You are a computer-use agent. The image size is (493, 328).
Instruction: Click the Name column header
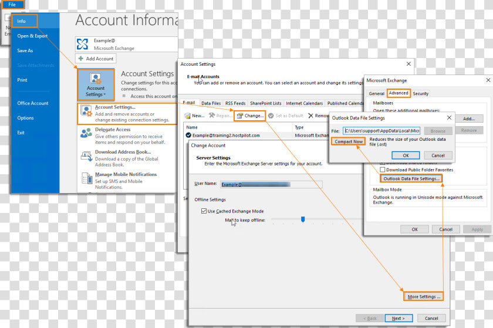[238, 127]
